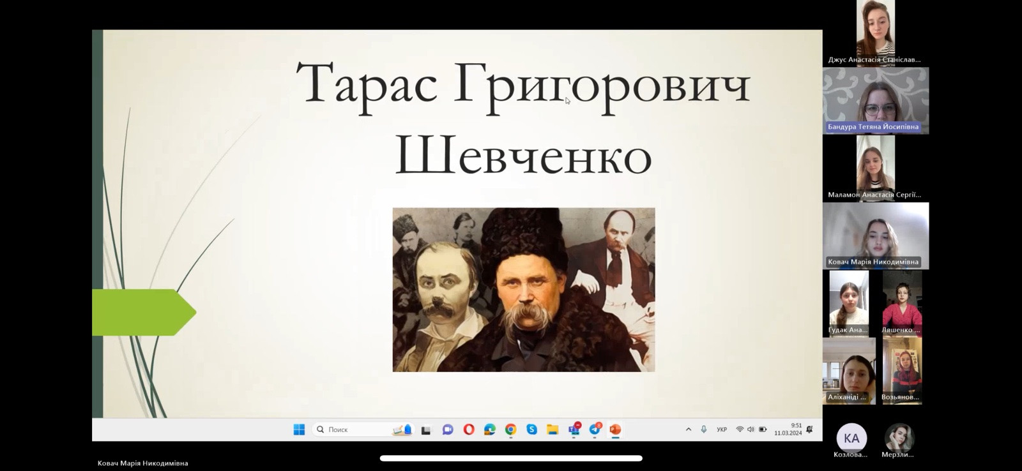Image resolution: width=1022 pixels, height=471 pixels.
Task: Click the Шевченко portrait image on slide
Action: pyautogui.click(x=524, y=290)
